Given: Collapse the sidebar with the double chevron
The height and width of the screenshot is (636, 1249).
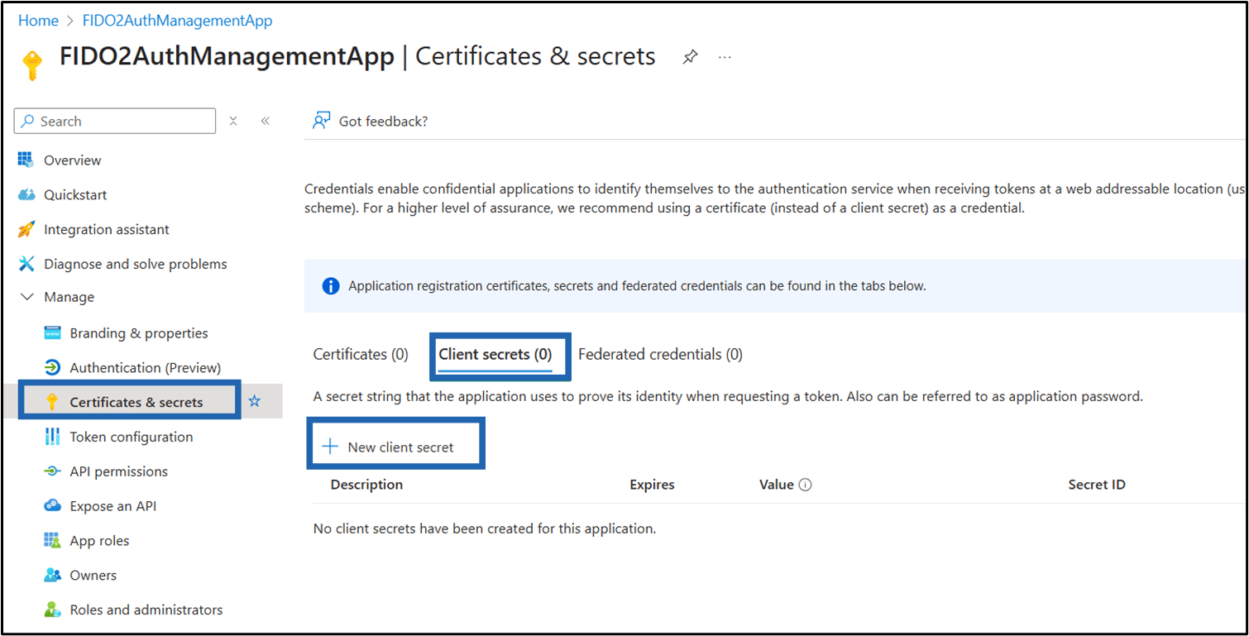Looking at the screenshot, I should tap(266, 121).
